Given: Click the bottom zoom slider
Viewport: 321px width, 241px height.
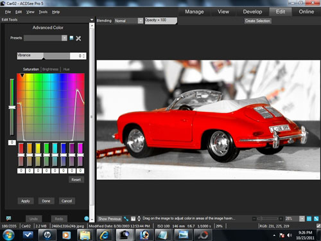Looking at the screenshot, I should tap(267, 219).
